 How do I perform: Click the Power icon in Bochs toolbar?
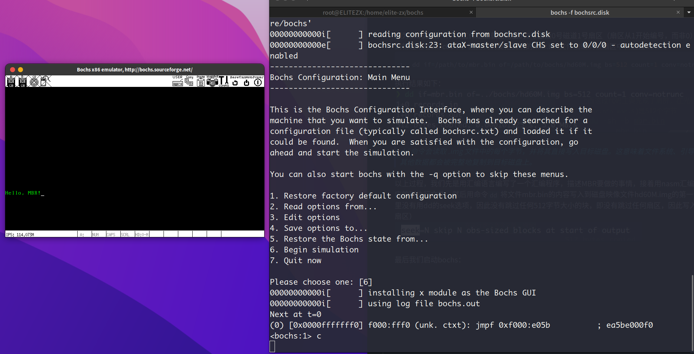click(x=258, y=81)
